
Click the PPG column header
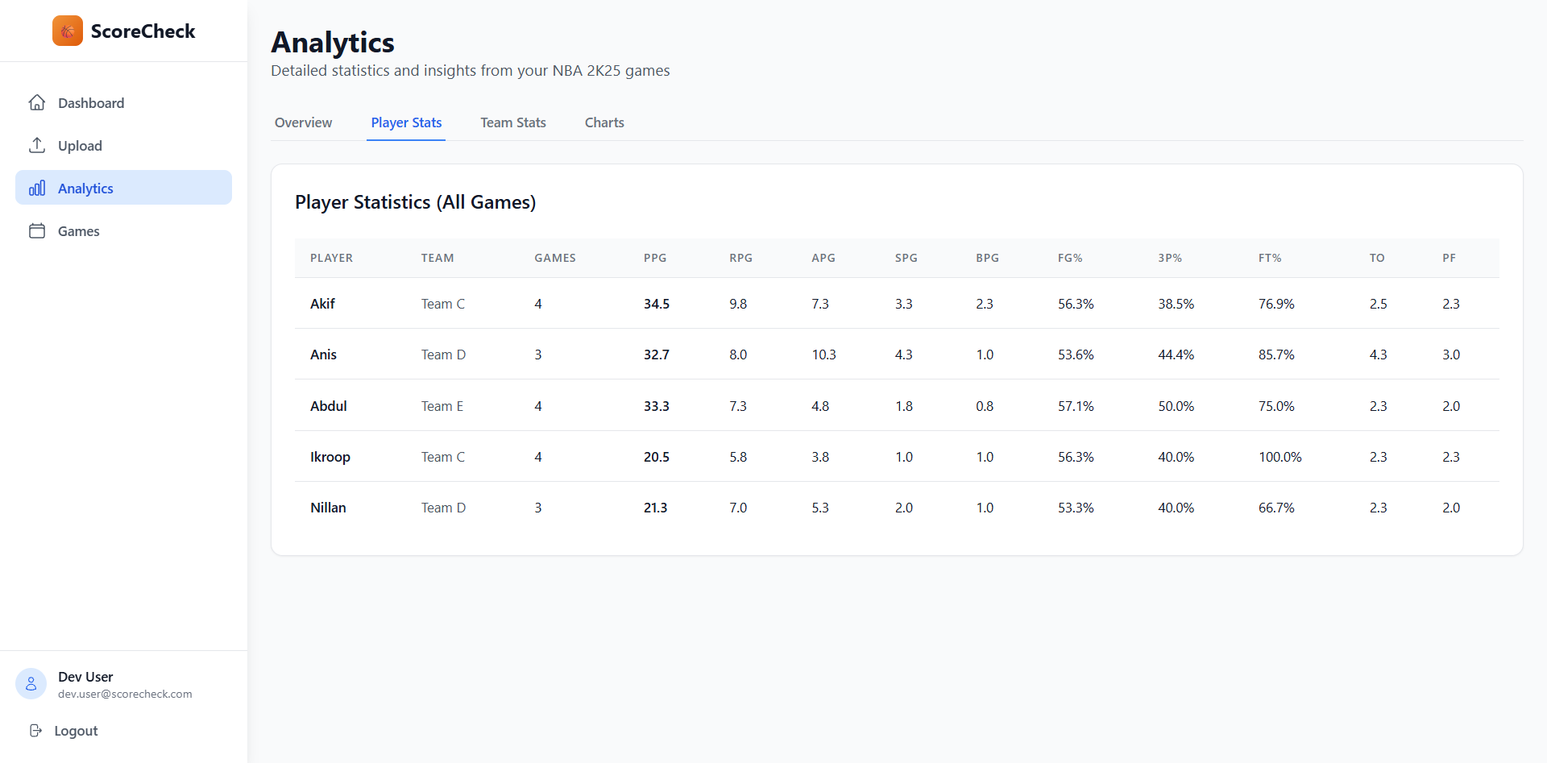click(655, 258)
